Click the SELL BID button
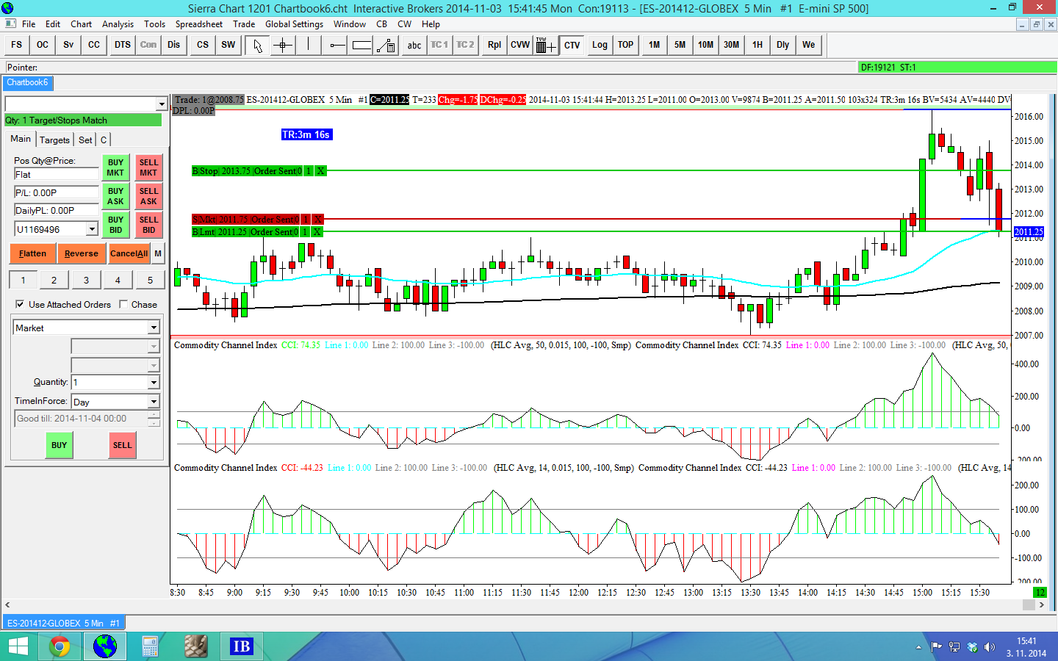 point(148,225)
